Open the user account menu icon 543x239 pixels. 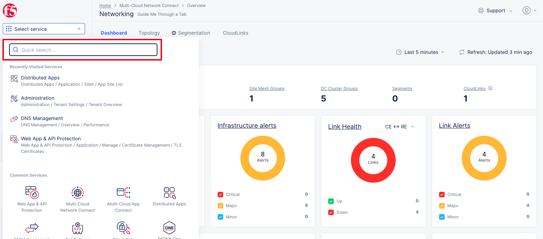click(527, 10)
